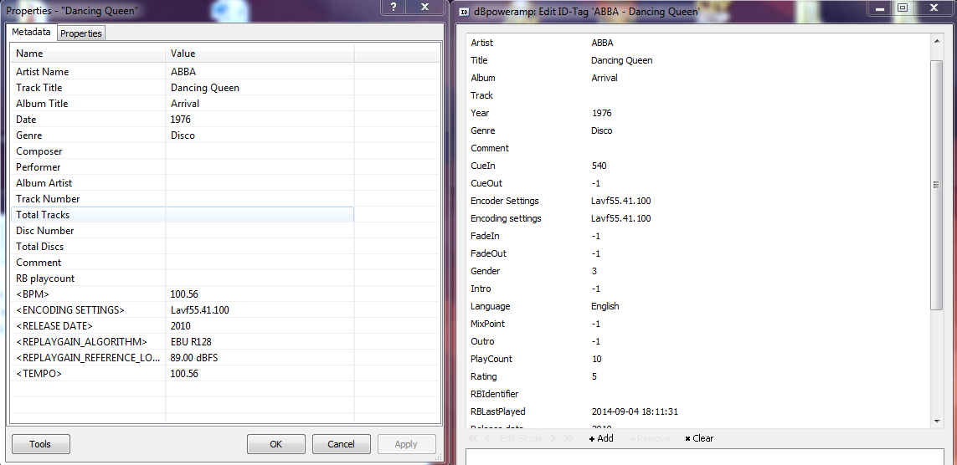Click the Intro value -1
Screen dimensions: 957x465
point(596,289)
